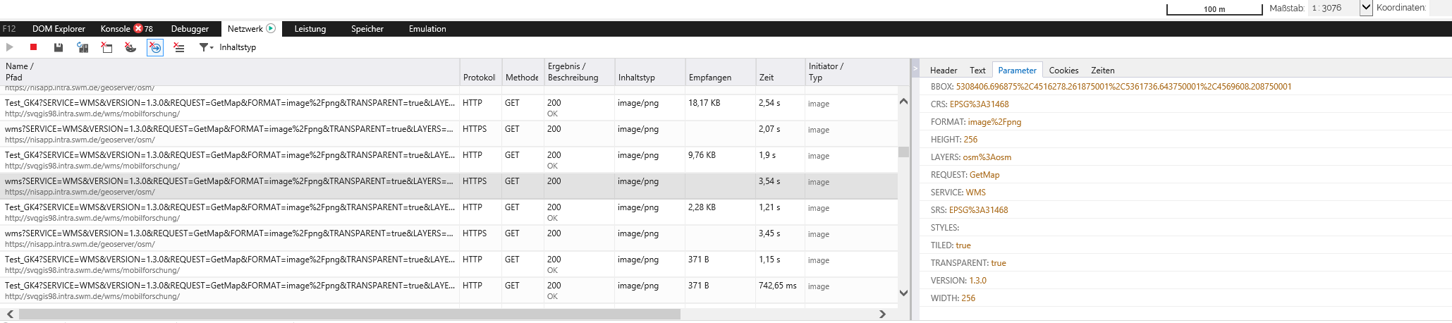This screenshot has width=1452, height=323.
Task: Stop network capture with red square
Action: 33,47
